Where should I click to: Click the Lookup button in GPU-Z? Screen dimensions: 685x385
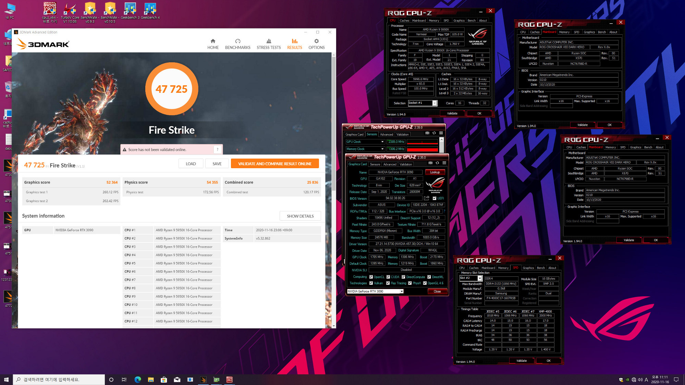(x=435, y=172)
